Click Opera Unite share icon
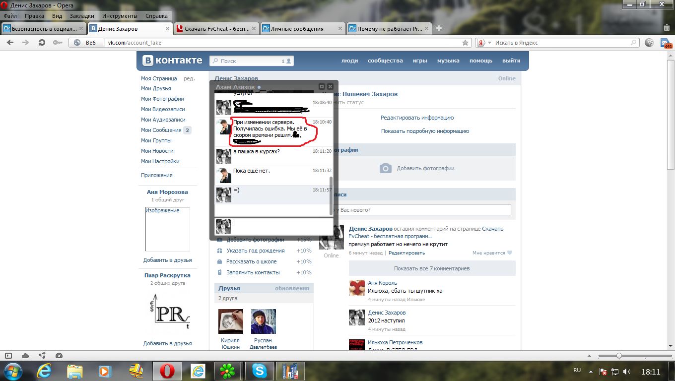Viewport: 675px width, 381px height. pyautogui.click(x=42, y=356)
